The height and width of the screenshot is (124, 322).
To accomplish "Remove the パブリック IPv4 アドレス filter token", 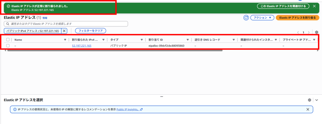I will tap(64, 31).
